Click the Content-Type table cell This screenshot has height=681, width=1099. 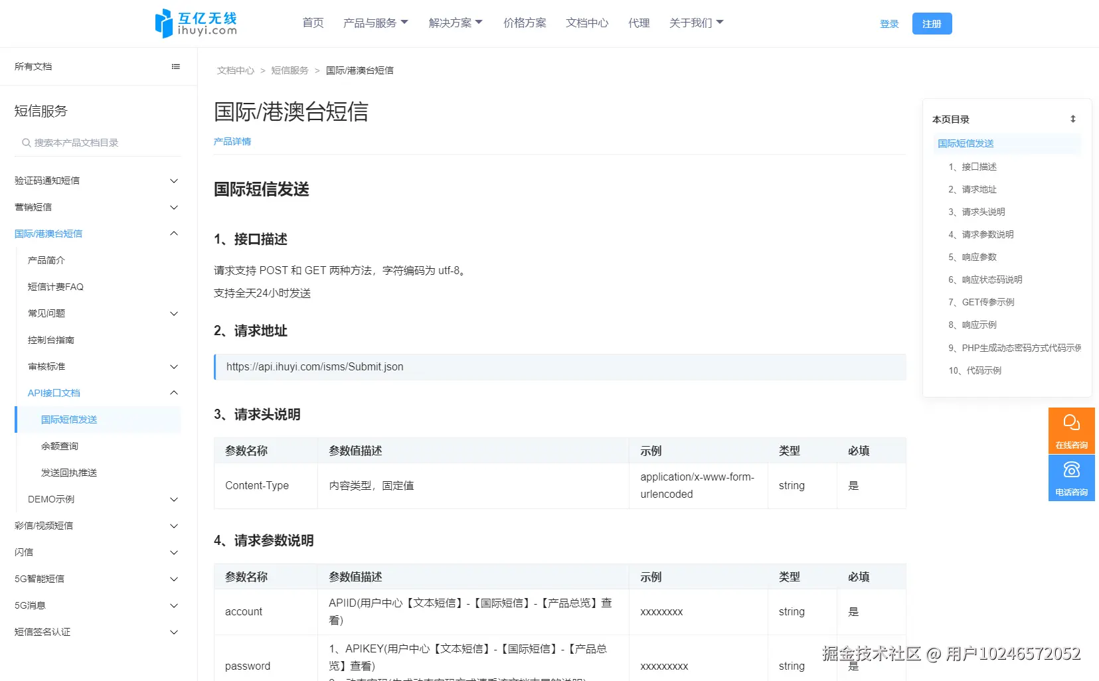pyautogui.click(x=266, y=486)
